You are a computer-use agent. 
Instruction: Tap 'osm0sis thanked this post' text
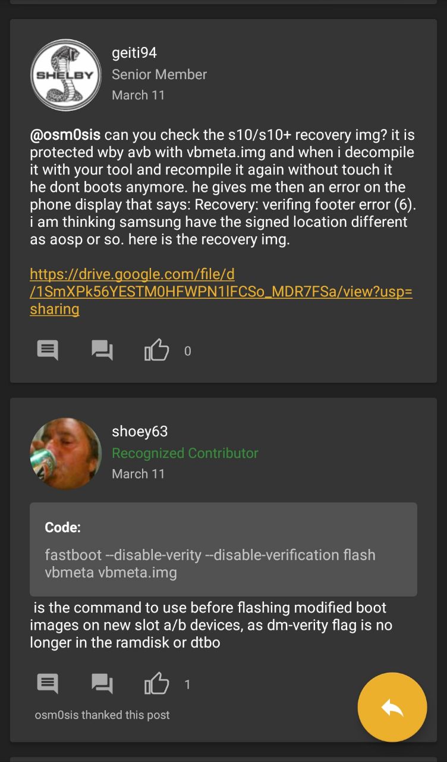102,715
